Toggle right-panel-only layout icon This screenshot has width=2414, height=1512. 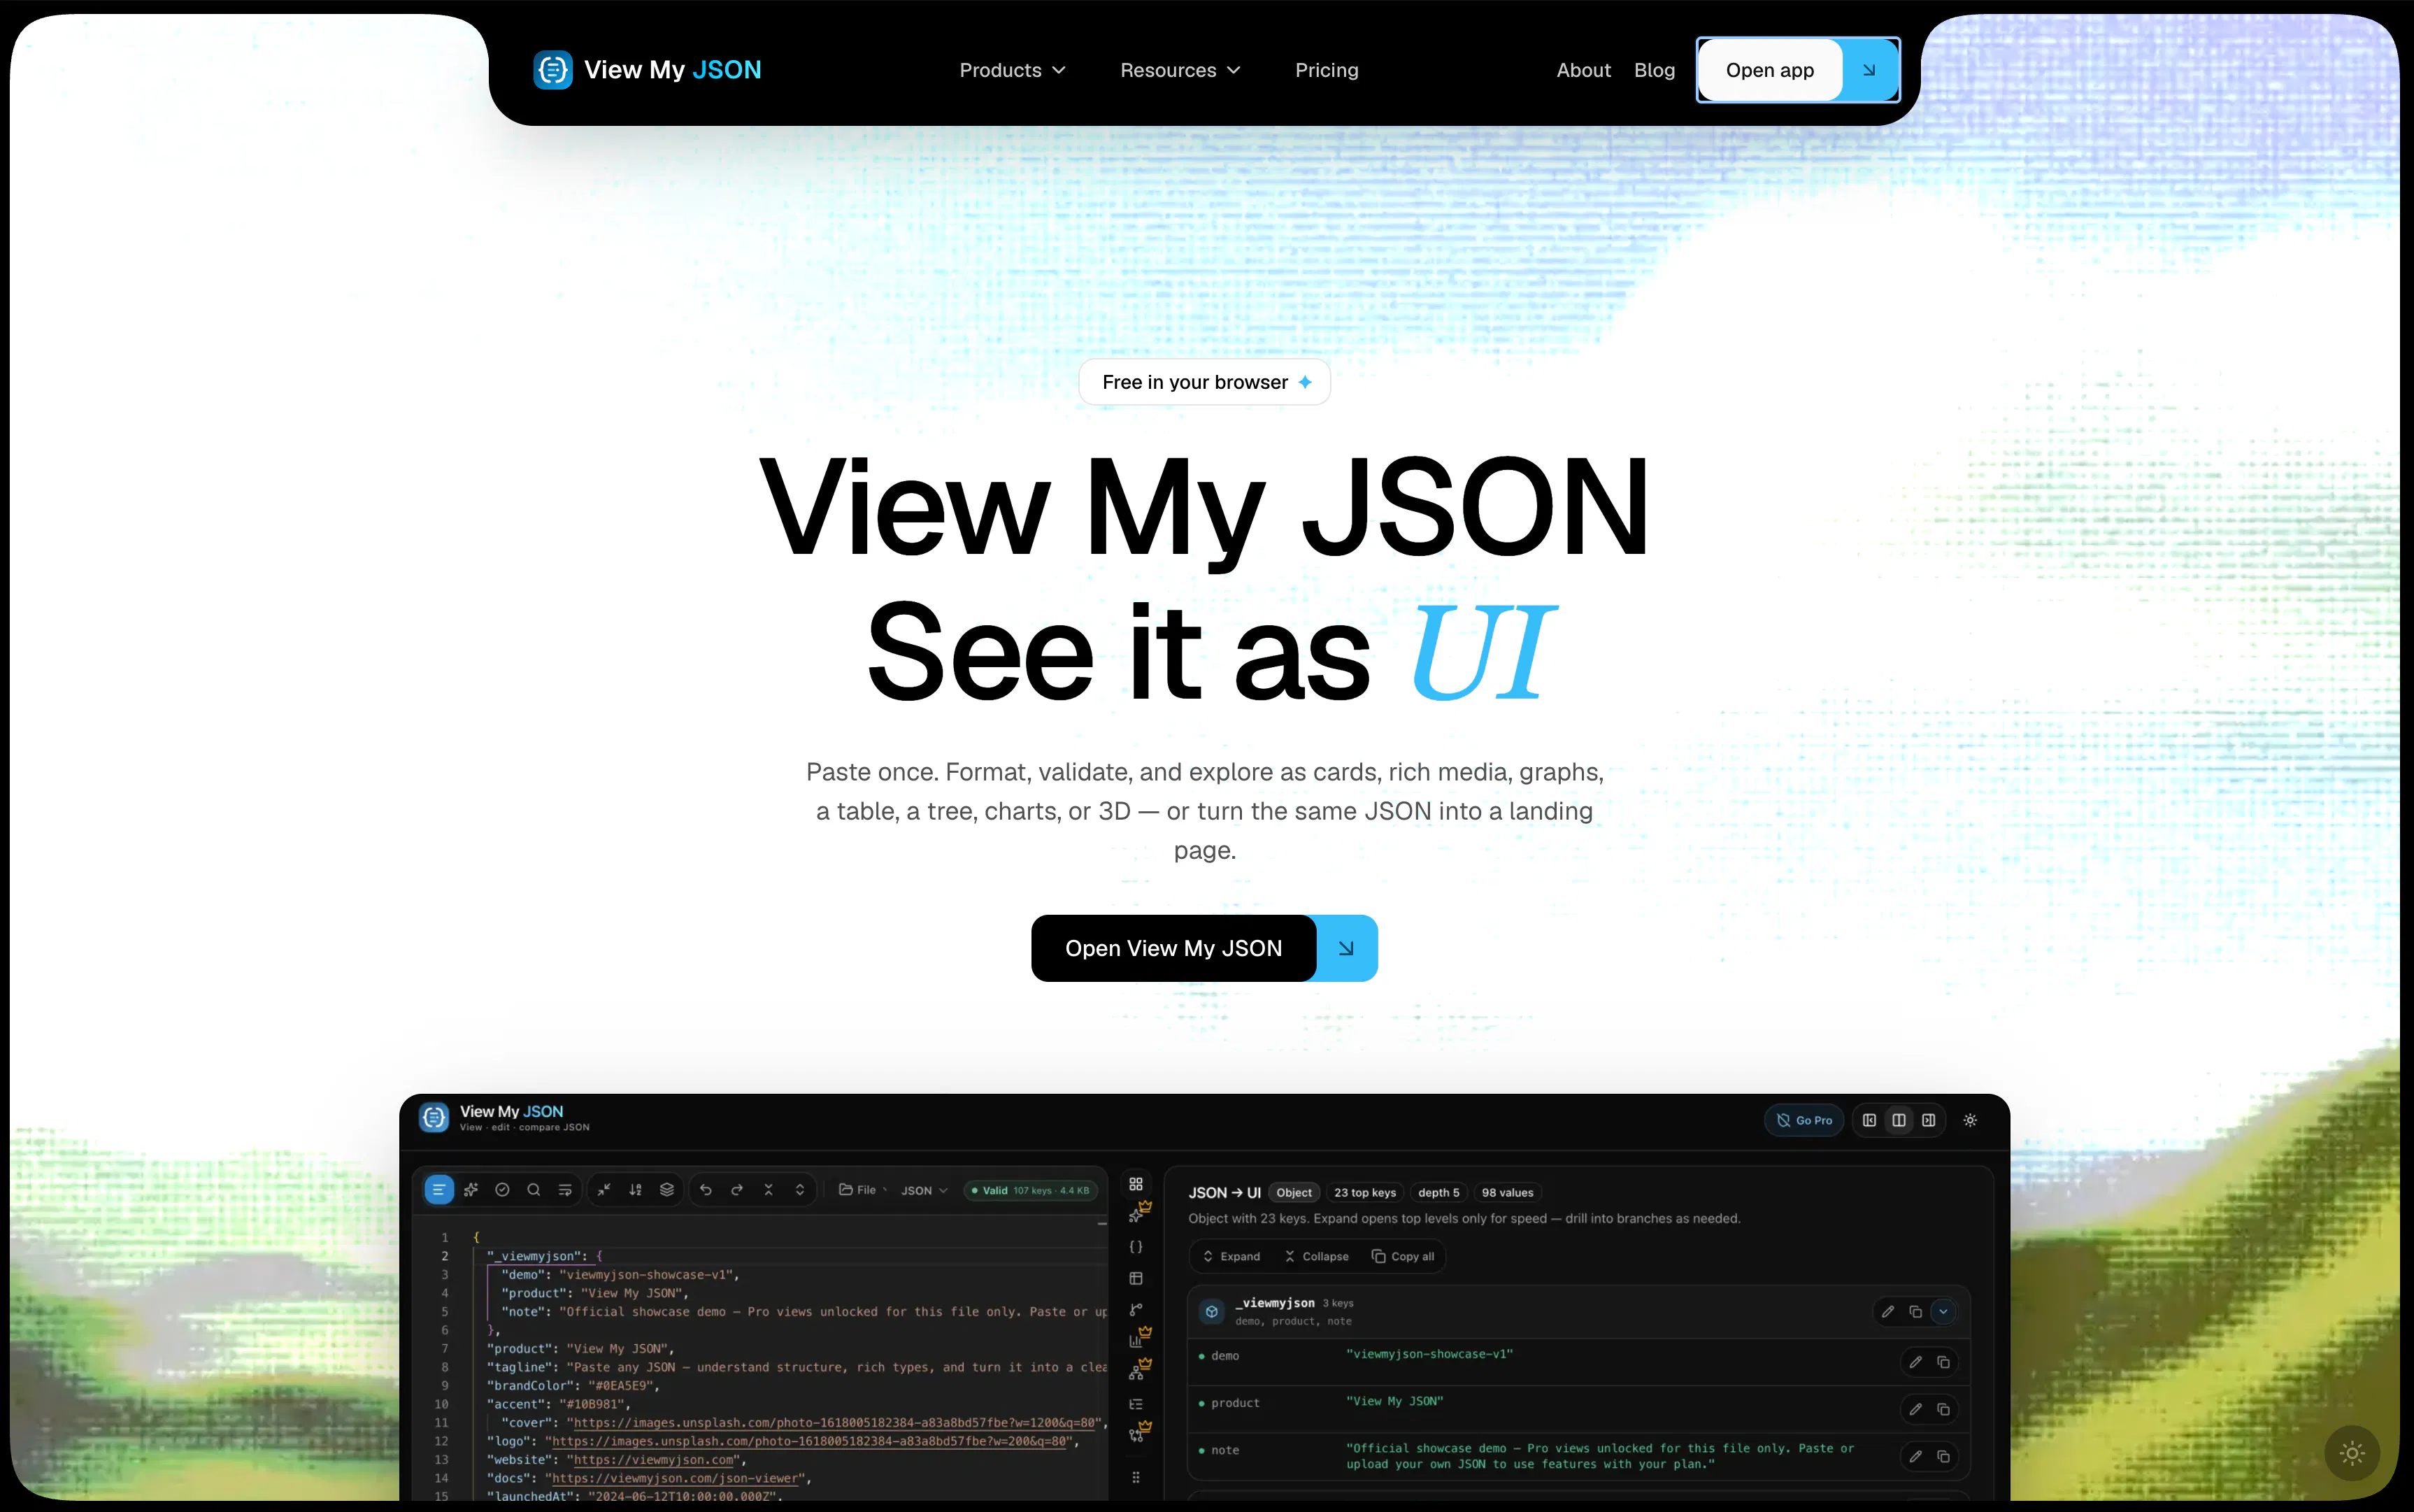tap(1928, 1120)
